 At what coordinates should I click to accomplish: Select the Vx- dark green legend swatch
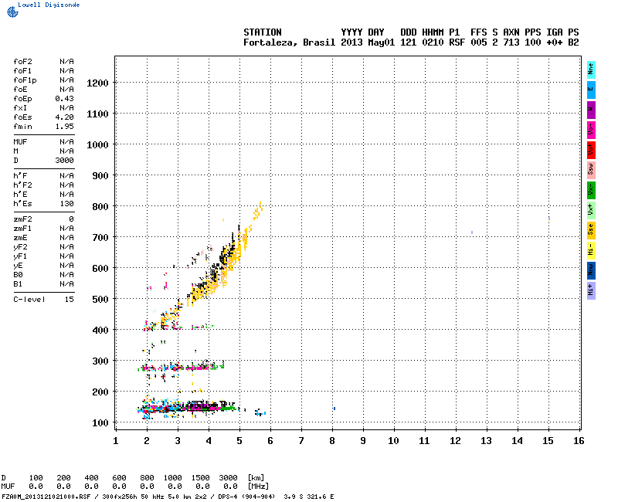point(591,190)
